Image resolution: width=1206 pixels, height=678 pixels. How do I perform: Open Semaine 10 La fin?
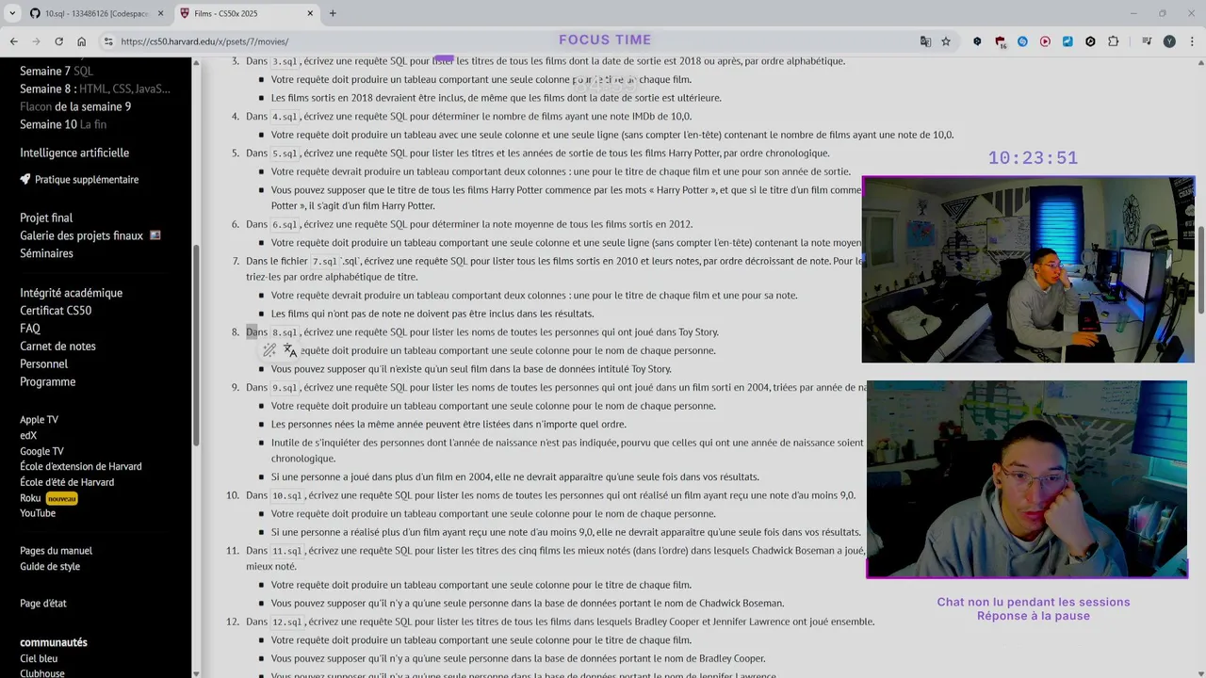pyautogui.click(x=63, y=124)
